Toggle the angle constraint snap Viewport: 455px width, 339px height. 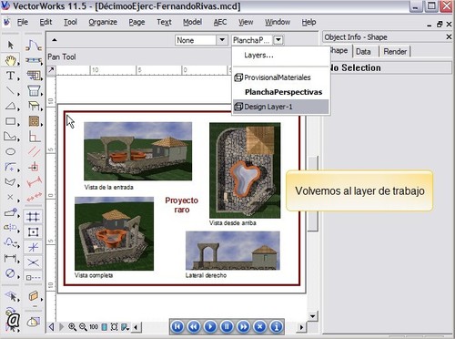tap(33, 247)
